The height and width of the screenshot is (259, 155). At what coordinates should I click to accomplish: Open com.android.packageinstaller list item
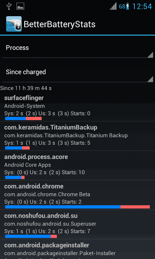pyautogui.click(x=77, y=249)
